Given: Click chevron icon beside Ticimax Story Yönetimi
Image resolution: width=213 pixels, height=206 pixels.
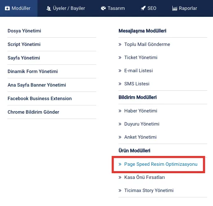Looking at the screenshot, I should (120, 190).
